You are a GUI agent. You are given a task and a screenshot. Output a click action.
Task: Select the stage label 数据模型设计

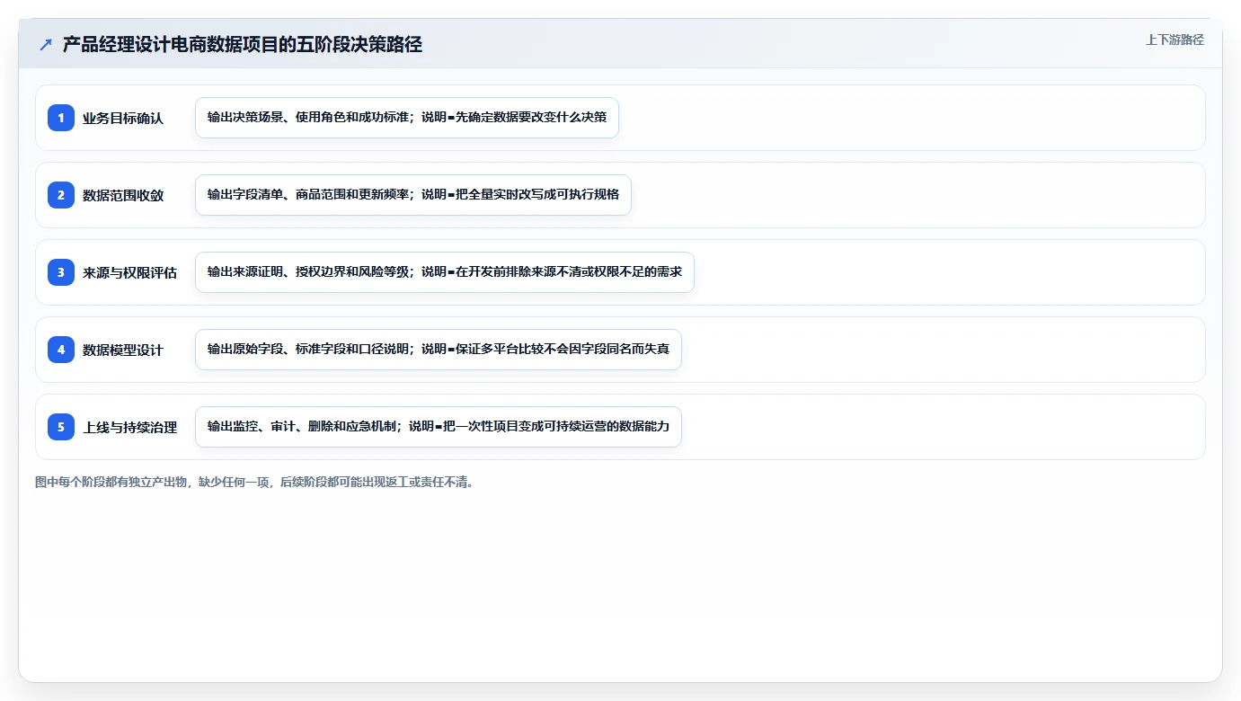coord(123,350)
